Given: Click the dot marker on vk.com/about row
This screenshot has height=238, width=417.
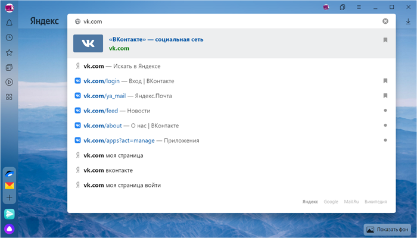Looking at the screenshot, I should point(385,126).
